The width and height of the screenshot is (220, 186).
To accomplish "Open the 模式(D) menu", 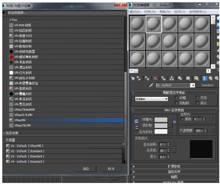I will pos(135,12).
